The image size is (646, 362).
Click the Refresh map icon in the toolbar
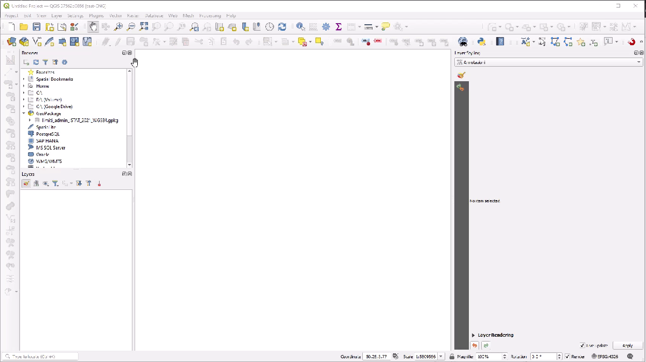[x=282, y=27]
